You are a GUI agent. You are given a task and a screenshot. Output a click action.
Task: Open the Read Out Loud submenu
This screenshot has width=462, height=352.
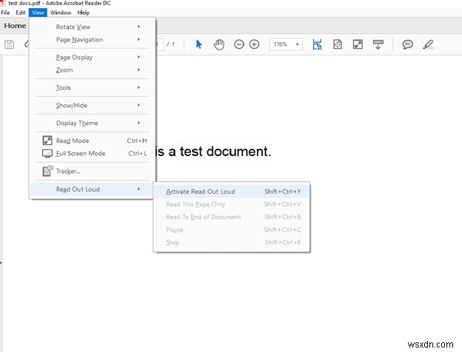tap(91, 189)
